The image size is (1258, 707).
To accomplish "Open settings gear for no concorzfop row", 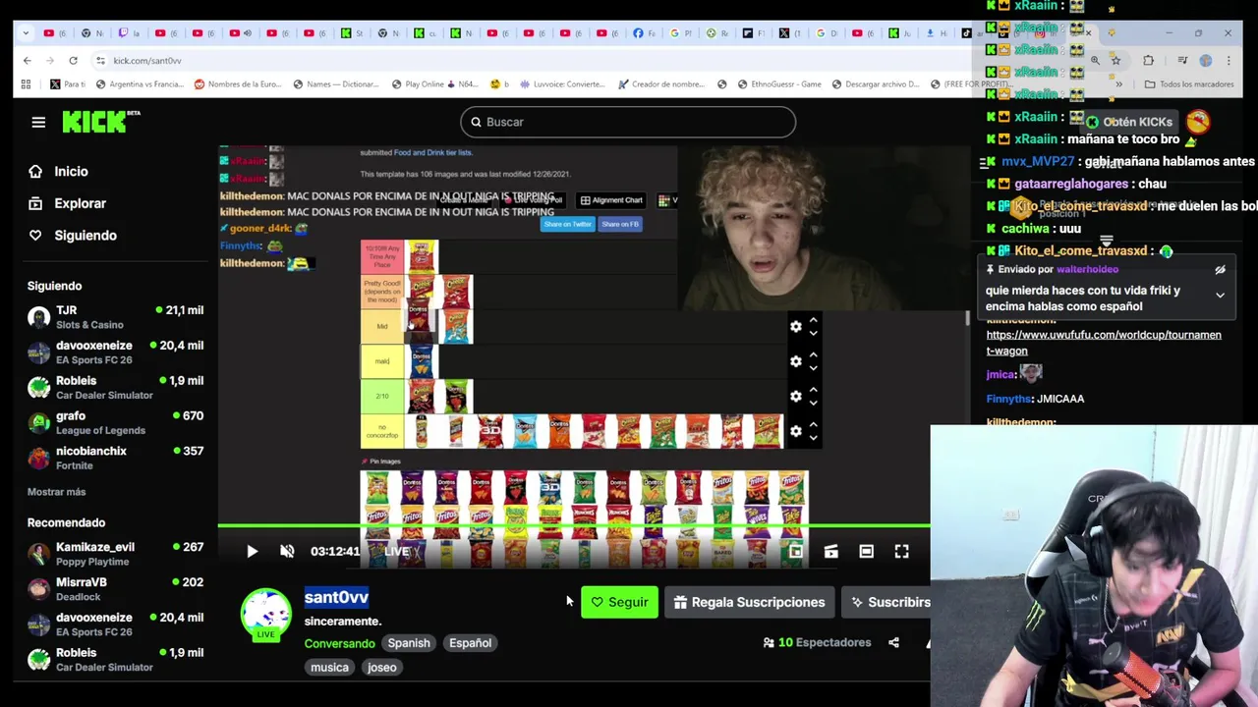I will [x=796, y=431].
